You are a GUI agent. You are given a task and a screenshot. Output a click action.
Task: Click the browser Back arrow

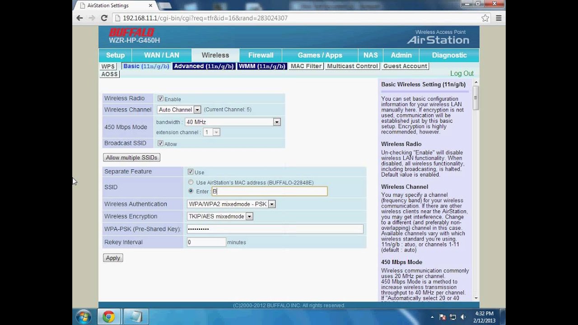tap(79, 18)
